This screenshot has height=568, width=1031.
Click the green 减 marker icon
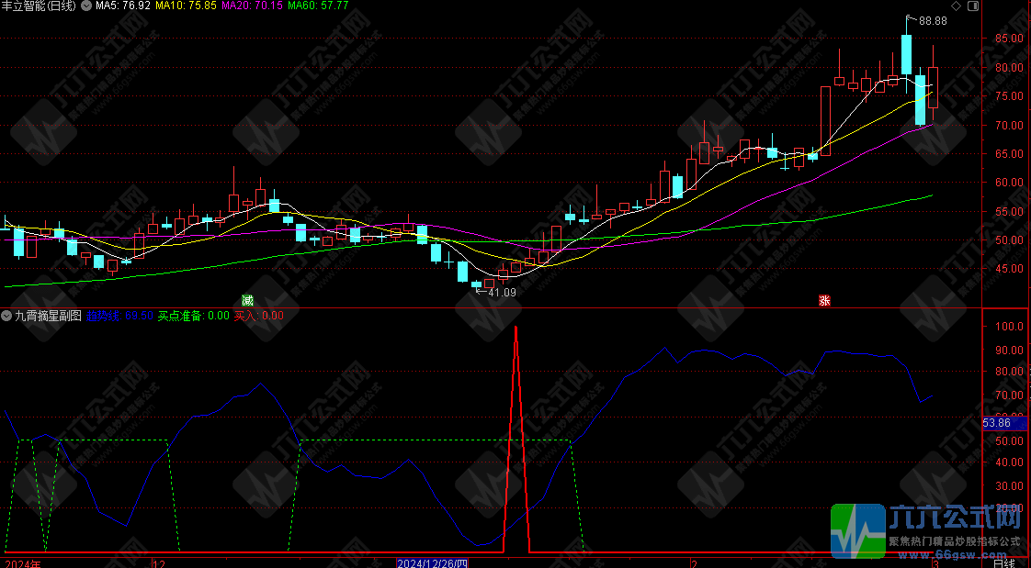click(x=247, y=300)
